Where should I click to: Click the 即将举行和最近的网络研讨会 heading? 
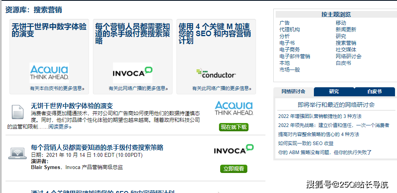point(336,105)
